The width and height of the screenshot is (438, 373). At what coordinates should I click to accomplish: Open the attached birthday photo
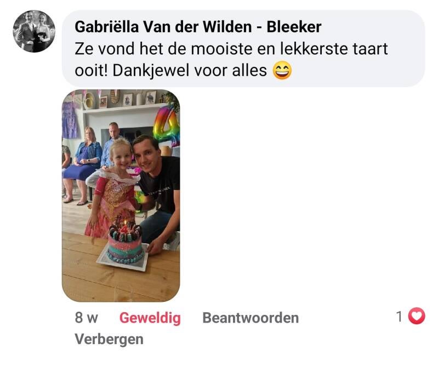point(121,196)
